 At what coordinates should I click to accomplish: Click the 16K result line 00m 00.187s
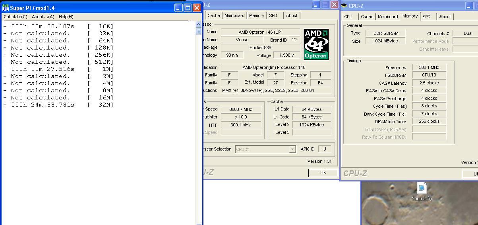click(58, 26)
